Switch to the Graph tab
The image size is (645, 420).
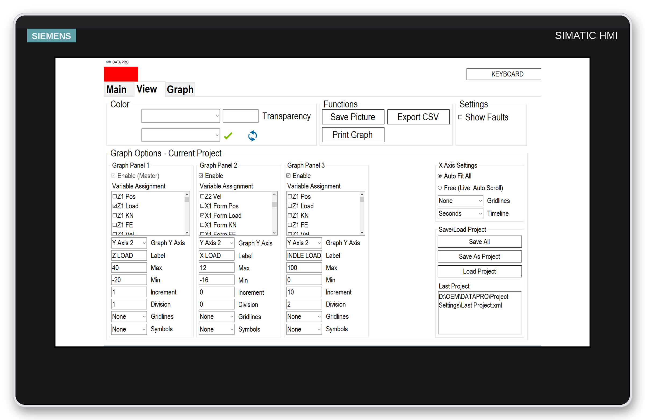pos(180,90)
